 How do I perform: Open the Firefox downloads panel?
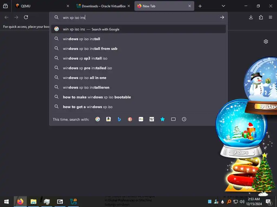click(x=251, y=17)
